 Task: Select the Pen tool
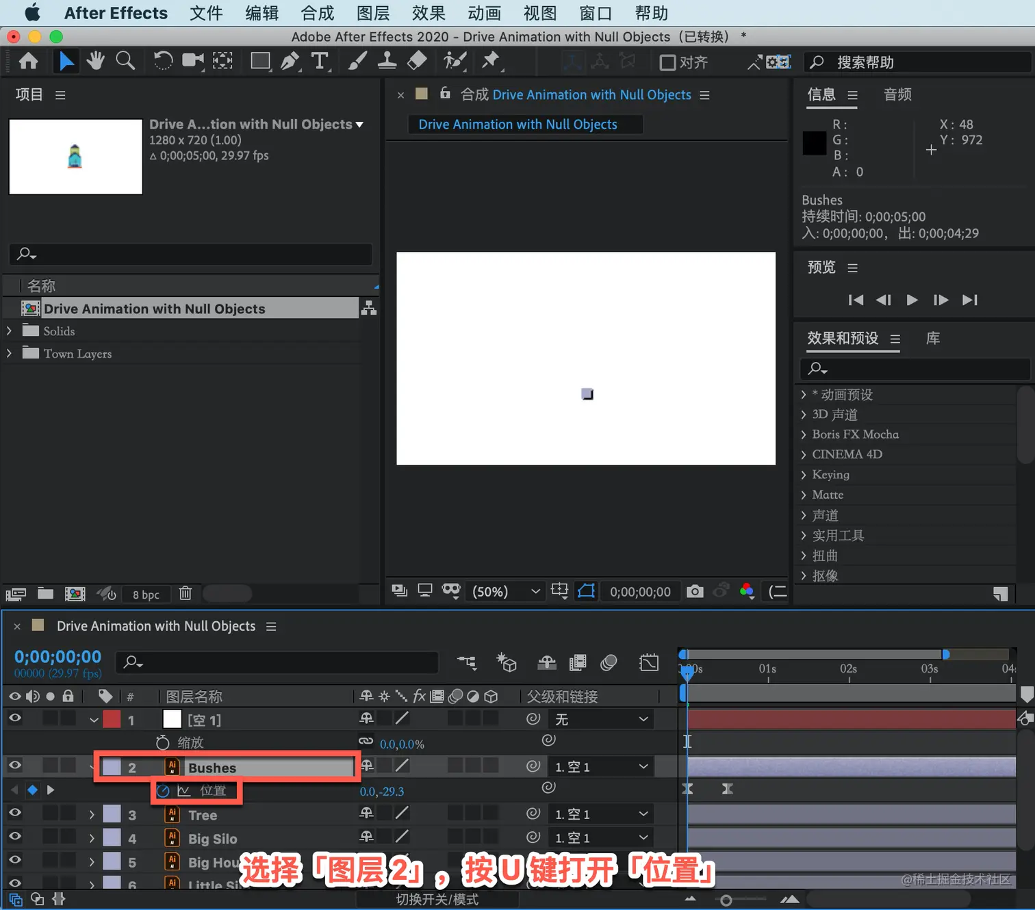click(x=290, y=61)
